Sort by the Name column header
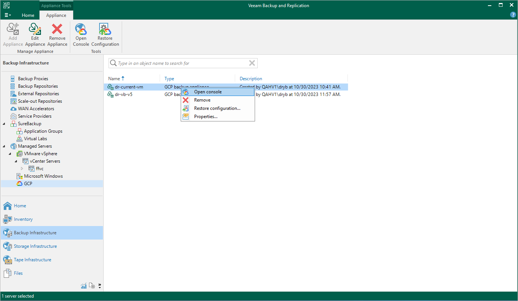518x301 pixels. tap(114, 79)
